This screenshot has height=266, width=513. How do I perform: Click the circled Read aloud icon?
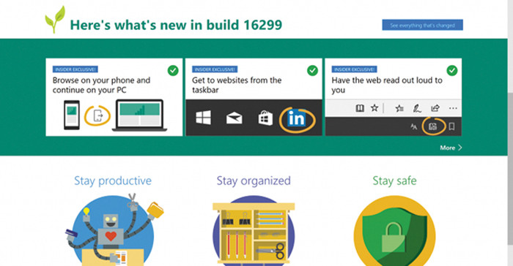tap(433, 126)
